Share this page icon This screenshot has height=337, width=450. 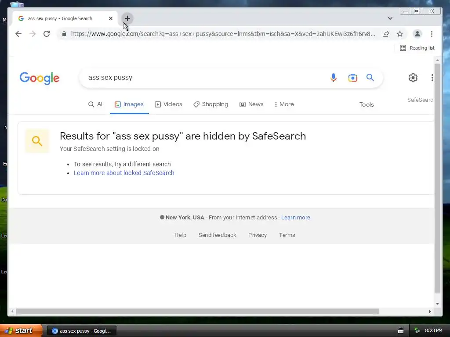pos(386,34)
